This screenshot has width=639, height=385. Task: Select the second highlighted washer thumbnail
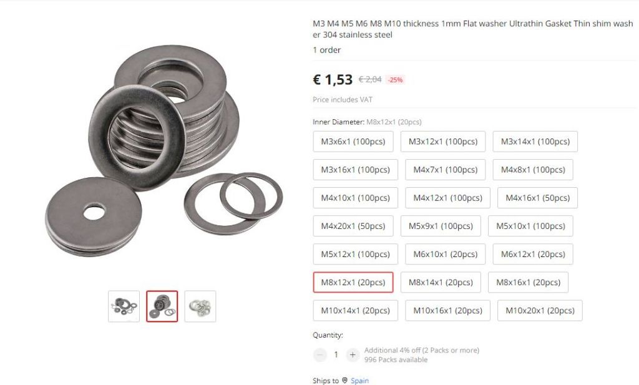[x=162, y=306]
